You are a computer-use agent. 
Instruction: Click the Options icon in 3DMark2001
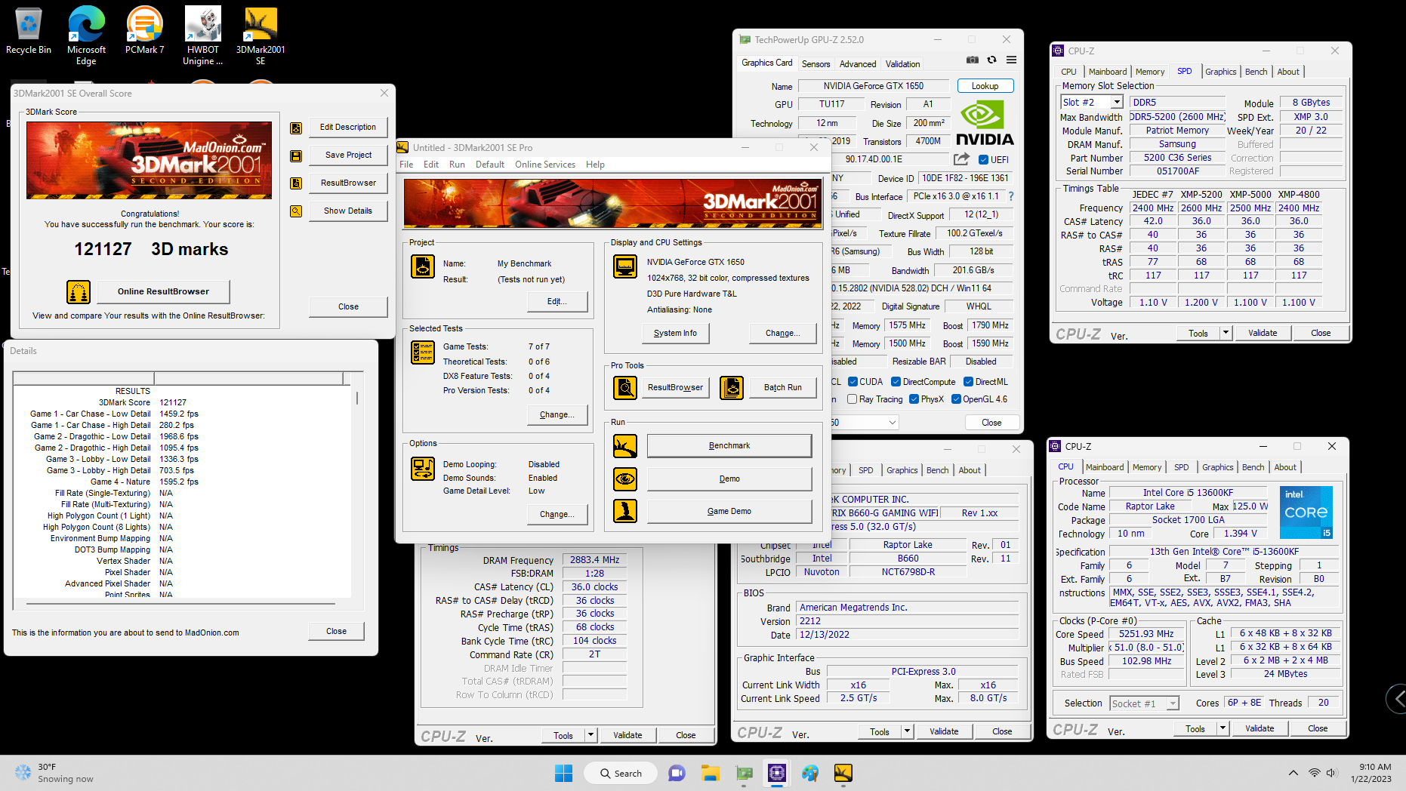point(423,469)
